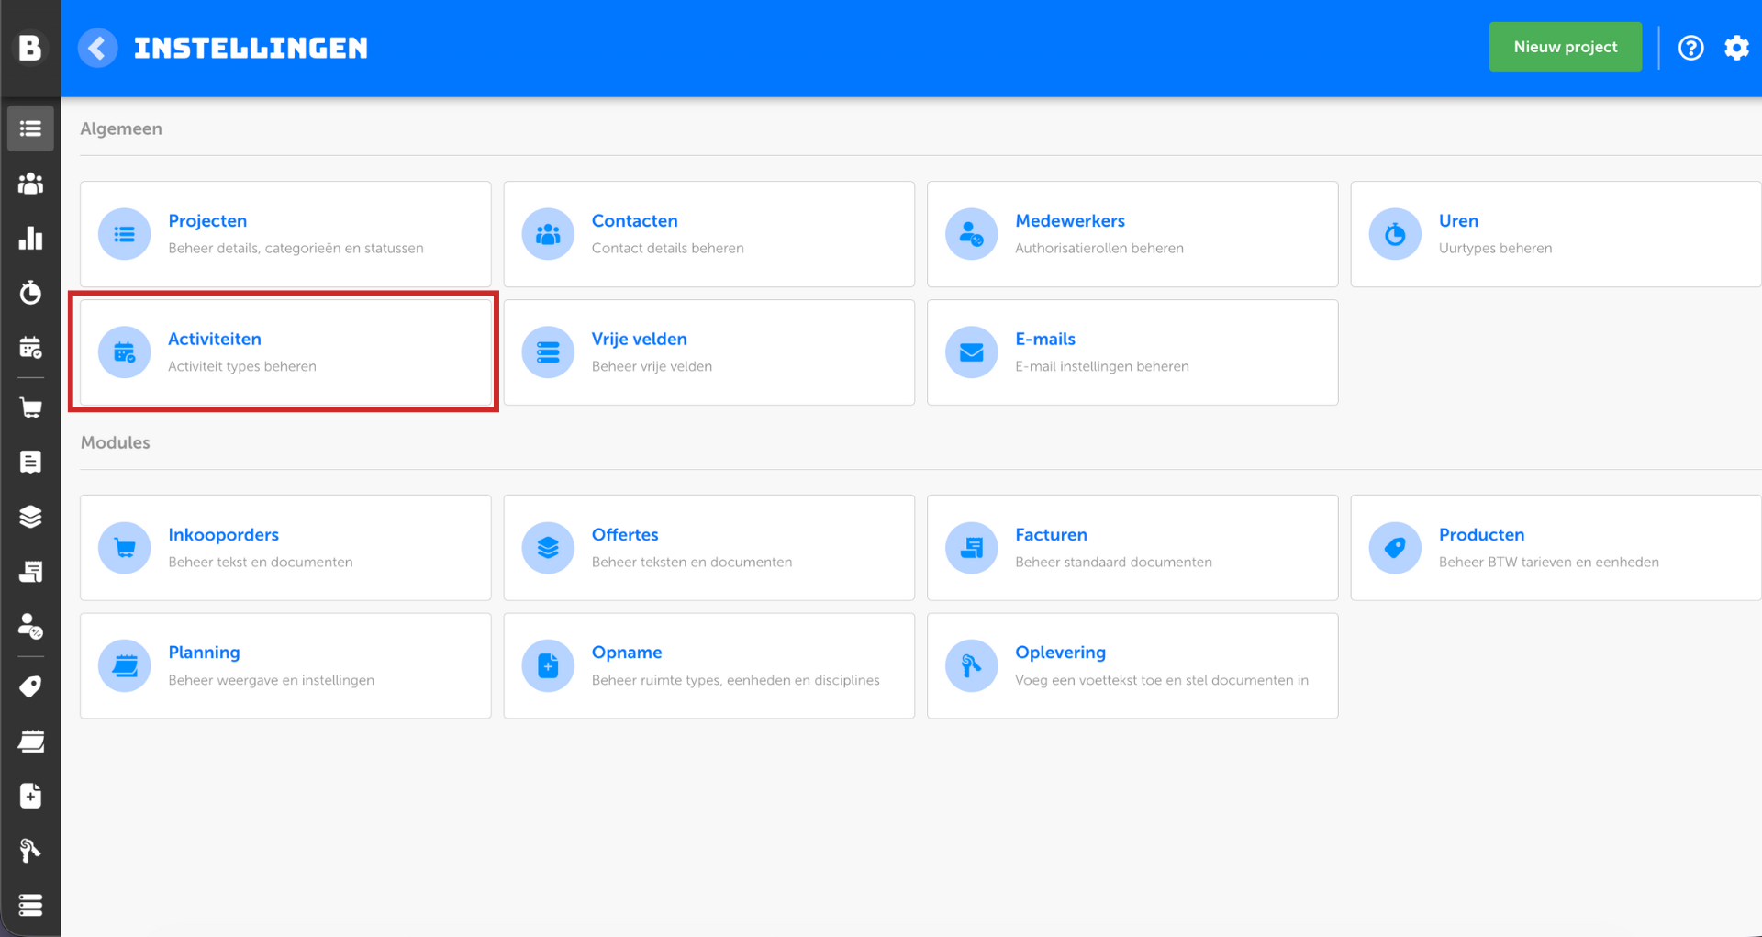This screenshot has width=1762, height=937.
Task: Open the Medewerkers settings card
Action: (1132, 234)
